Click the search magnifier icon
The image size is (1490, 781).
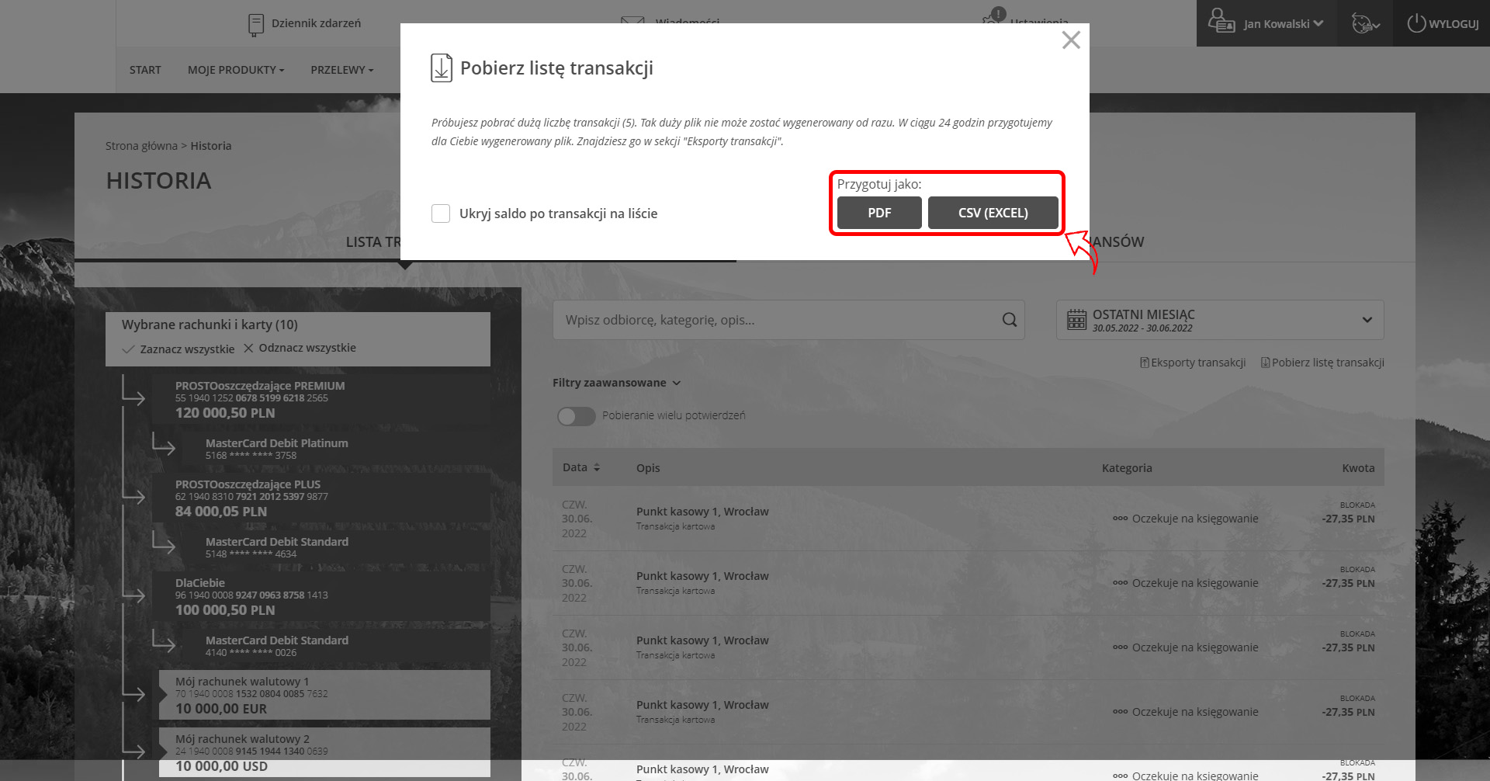click(x=1009, y=320)
